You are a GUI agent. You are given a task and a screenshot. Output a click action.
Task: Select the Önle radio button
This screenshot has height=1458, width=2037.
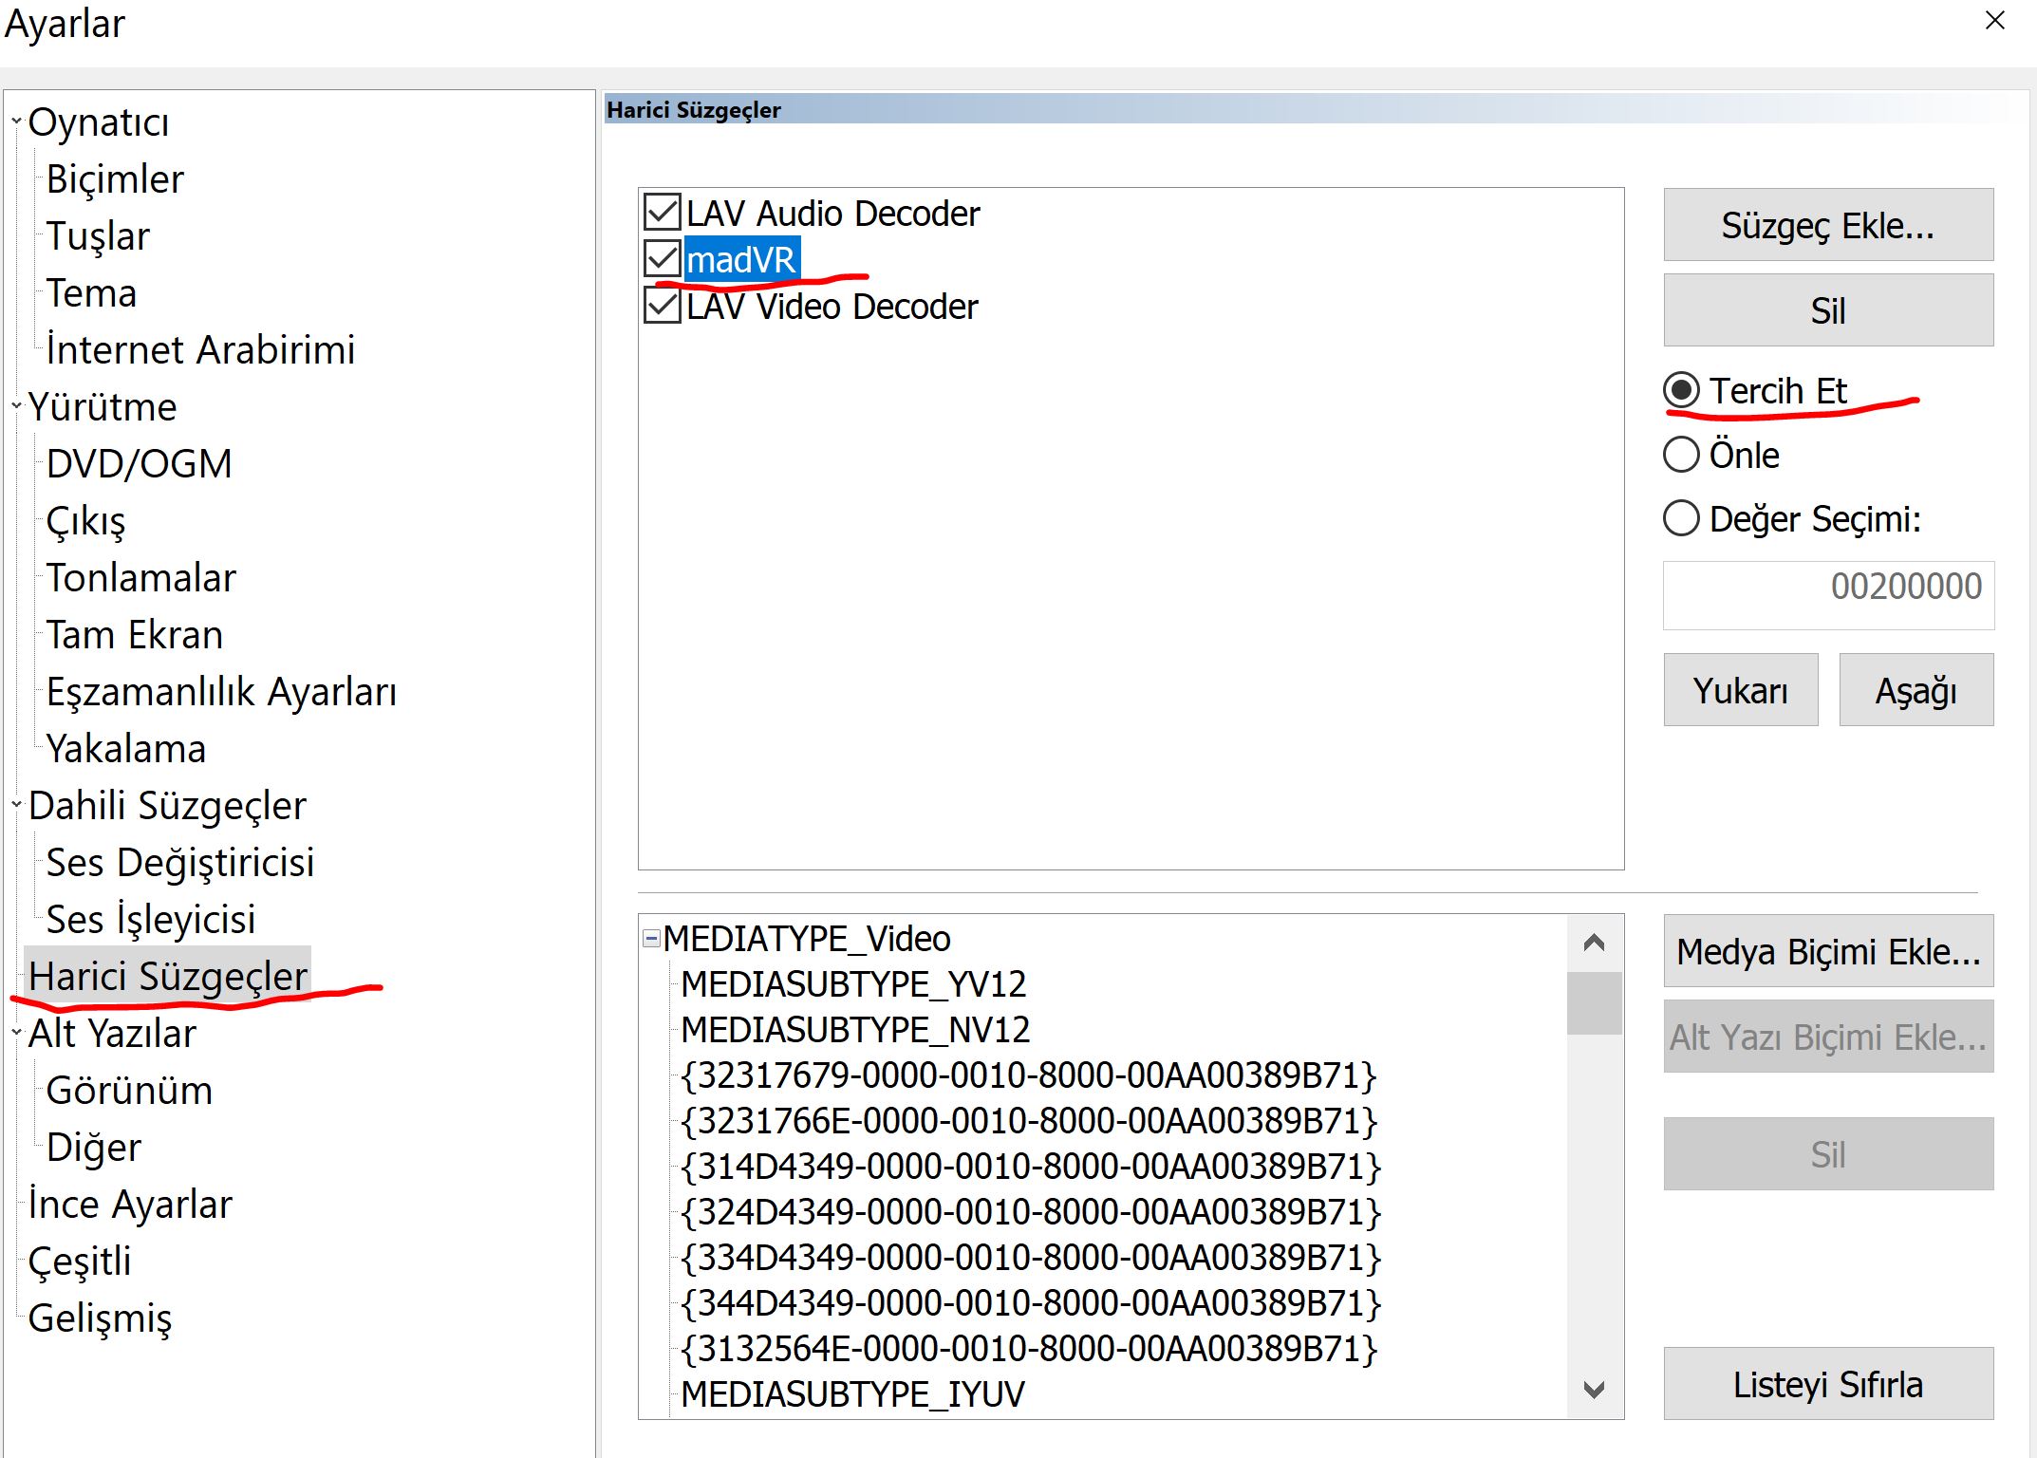click(x=1681, y=454)
